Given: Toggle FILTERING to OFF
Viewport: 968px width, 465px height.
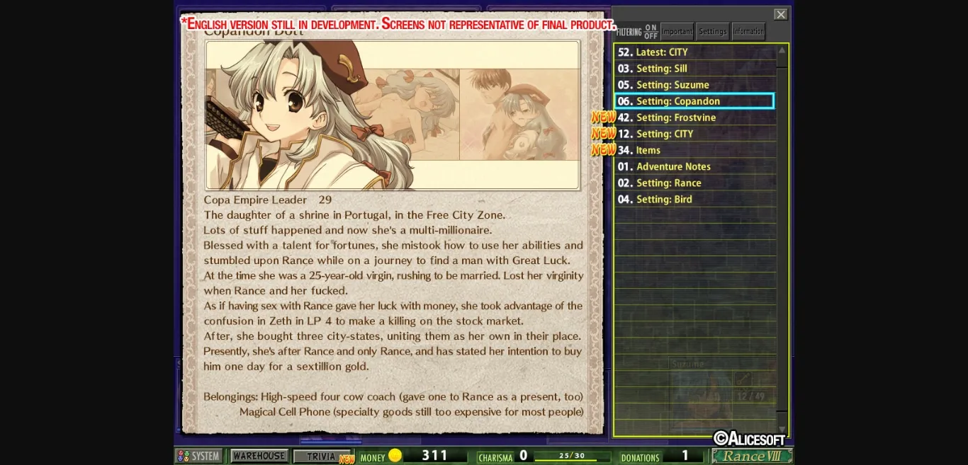Looking at the screenshot, I should click(651, 34).
